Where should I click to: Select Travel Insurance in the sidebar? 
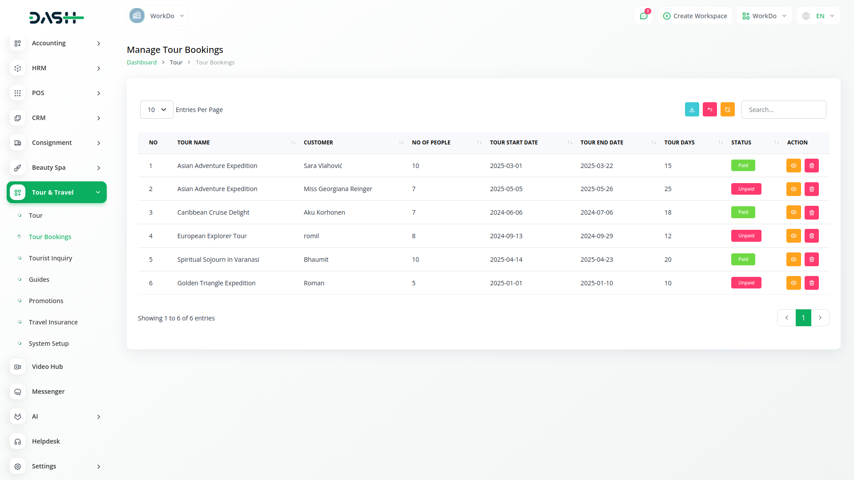53,322
